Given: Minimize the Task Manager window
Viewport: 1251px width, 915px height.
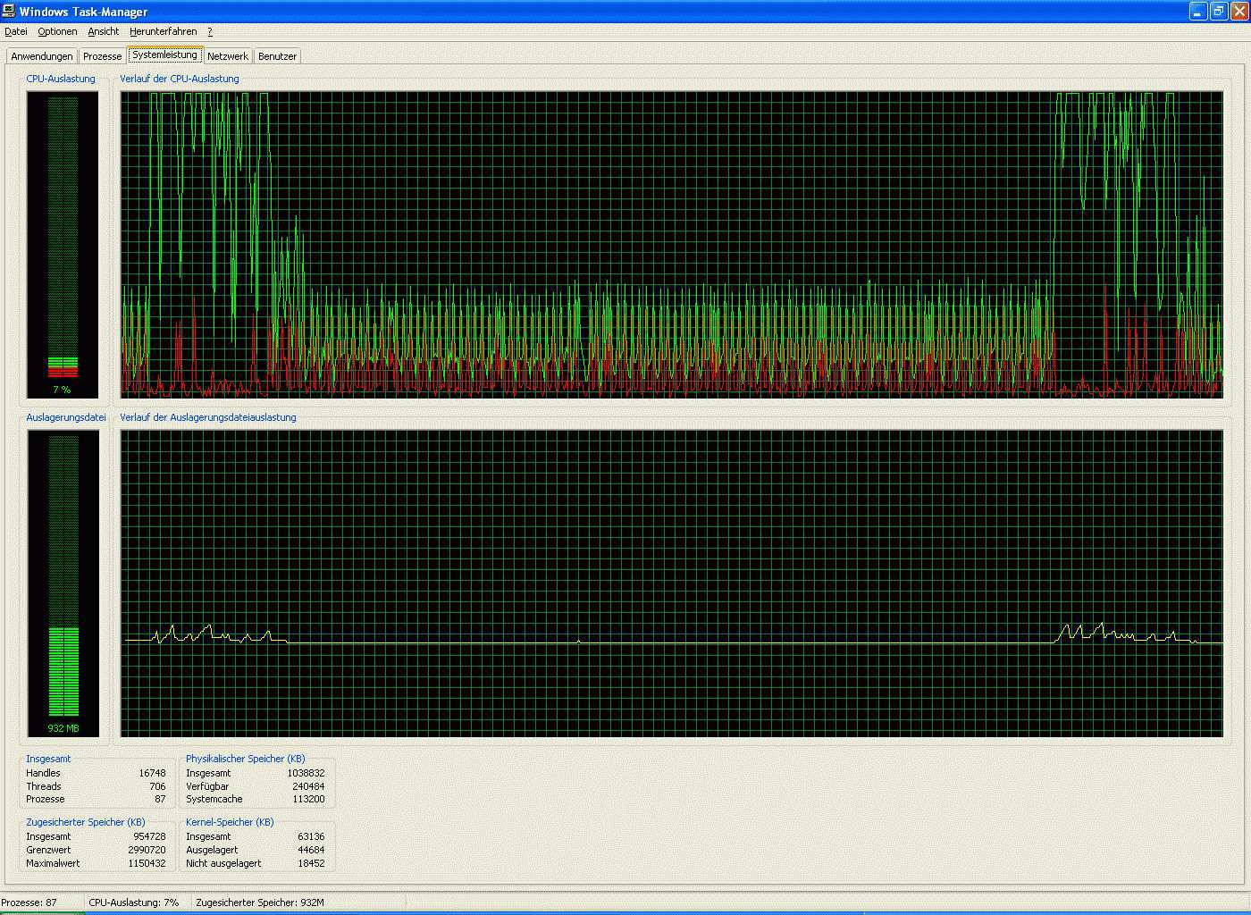Looking at the screenshot, I should point(1199,12).
